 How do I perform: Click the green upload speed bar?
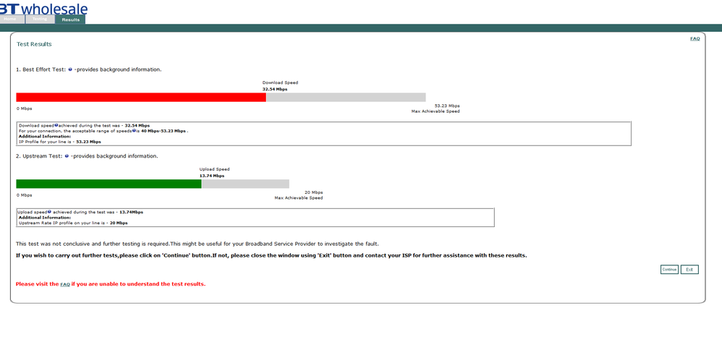(109, 184)
